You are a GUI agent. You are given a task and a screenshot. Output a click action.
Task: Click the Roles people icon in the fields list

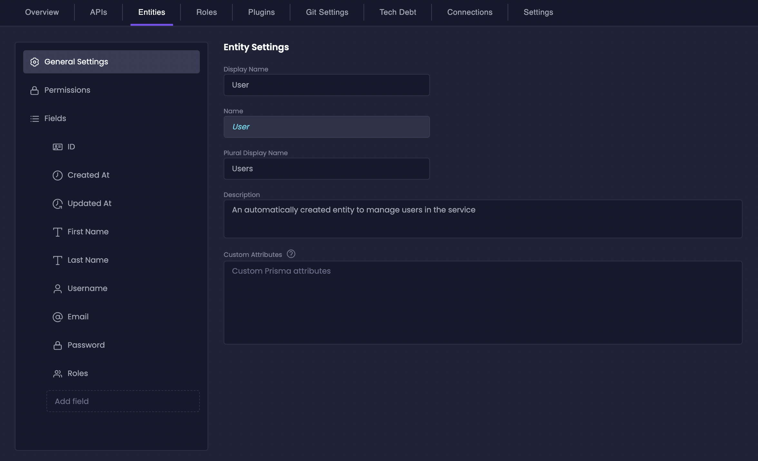(x=57, y=374)
